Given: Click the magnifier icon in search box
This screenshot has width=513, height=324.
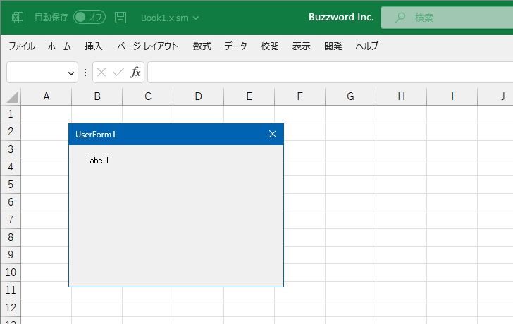Looking at the screenshot, I should coord(400,18).
